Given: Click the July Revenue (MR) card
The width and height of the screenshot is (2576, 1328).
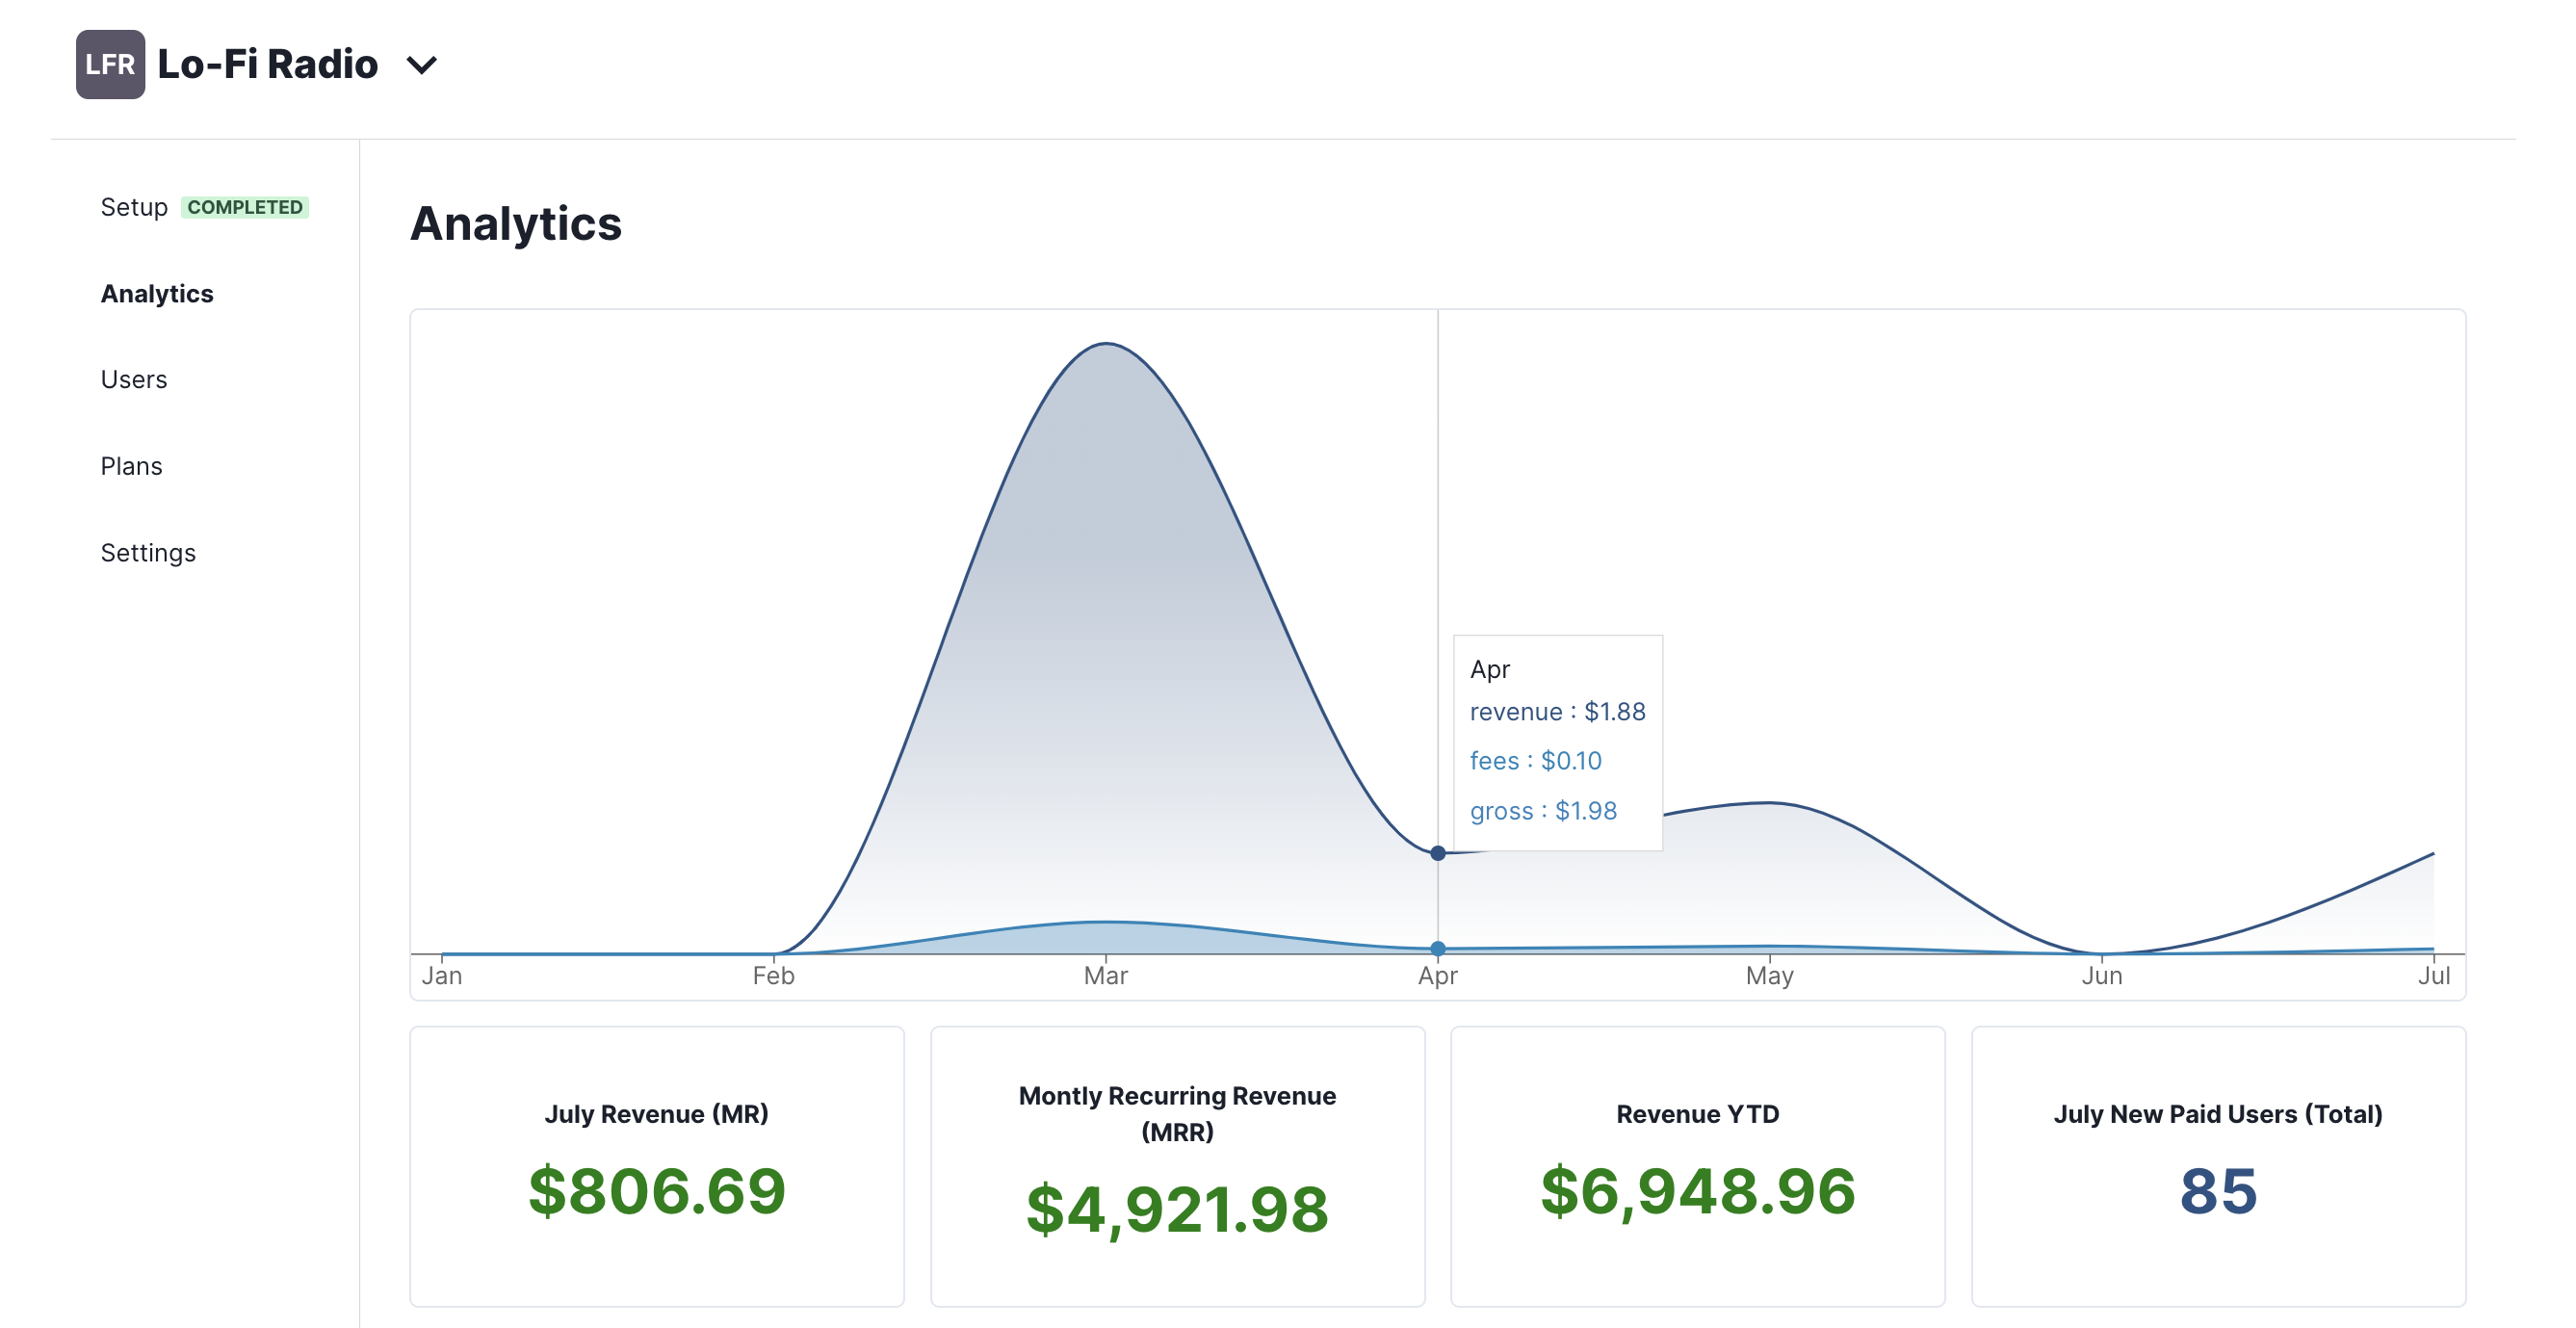Looking at the screenshot, I should (x=657, y=1166).
